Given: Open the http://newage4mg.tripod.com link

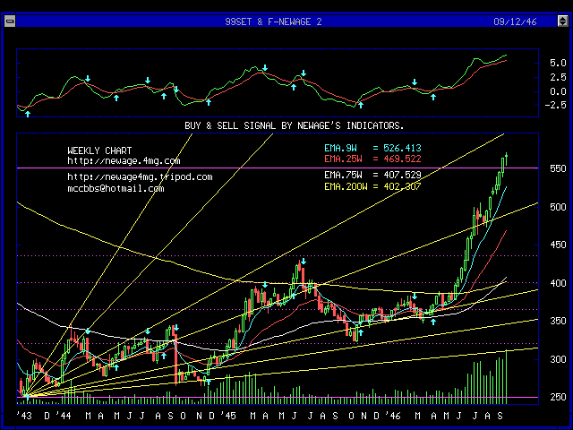Looking at the screenshot, I should tap(140, 177).
